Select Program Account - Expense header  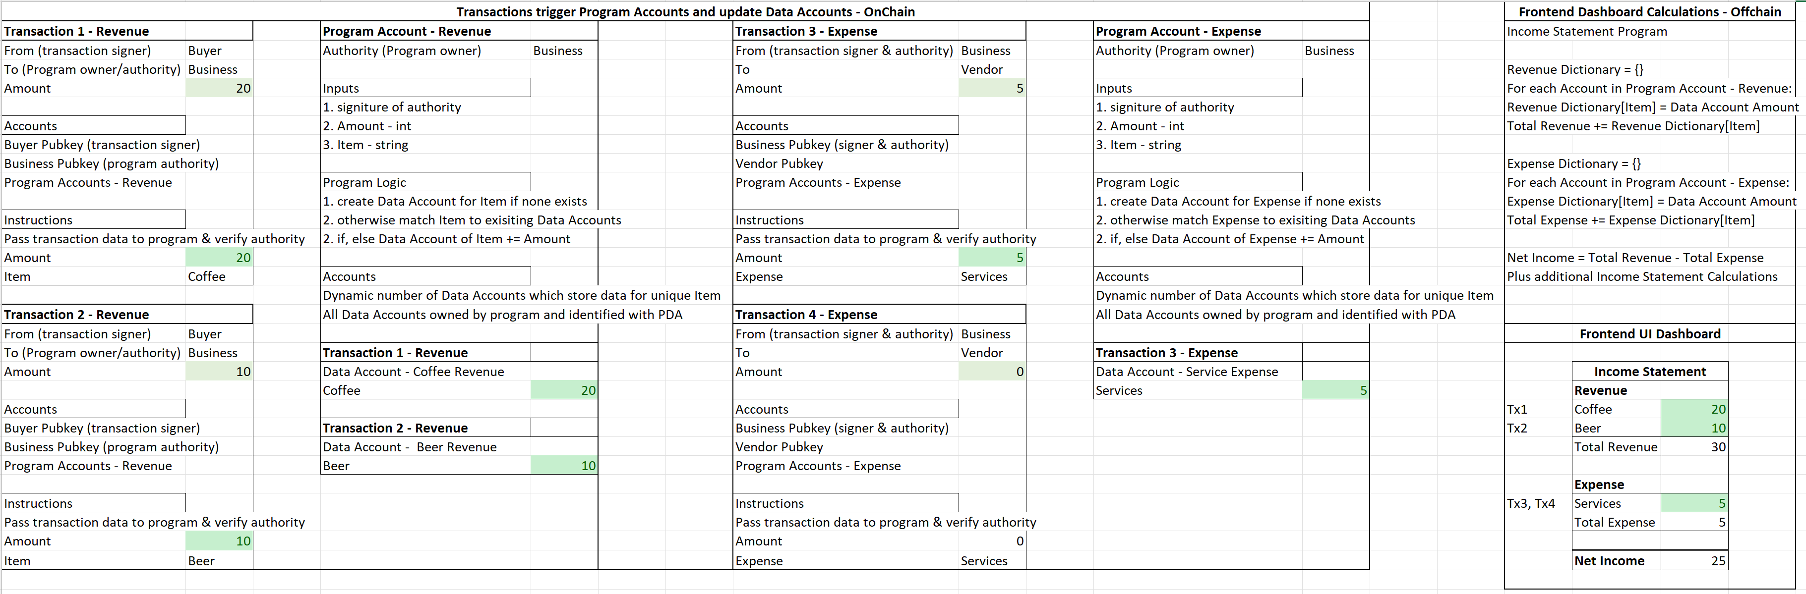pos(1178,32)
